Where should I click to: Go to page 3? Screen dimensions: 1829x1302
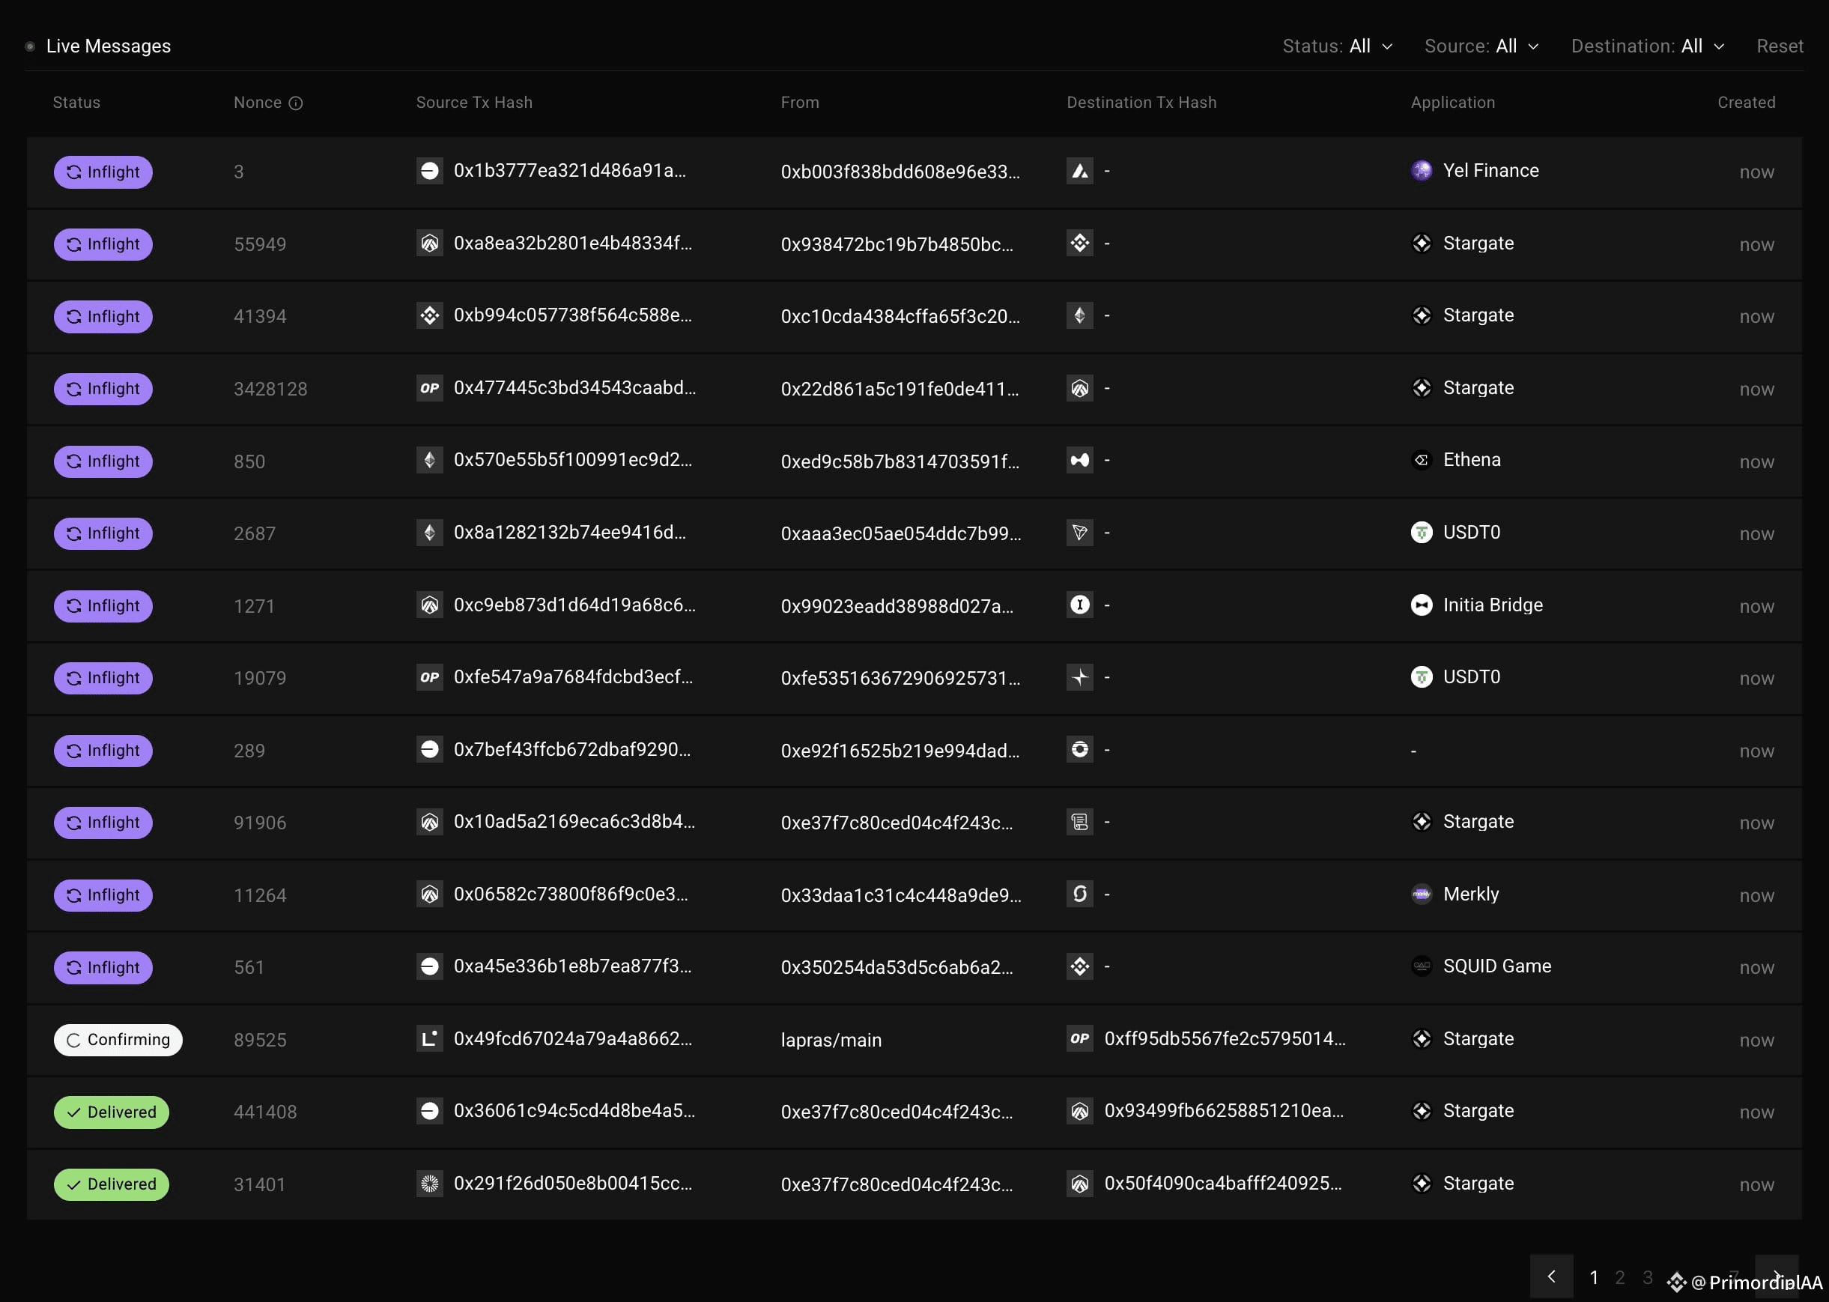pyautogui.click(x=1647, y=1277)
